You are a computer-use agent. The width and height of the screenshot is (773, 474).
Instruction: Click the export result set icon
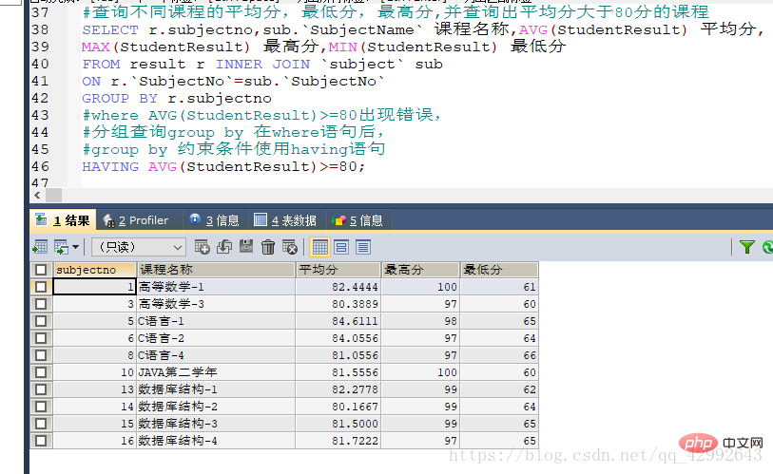coord(40,247)
